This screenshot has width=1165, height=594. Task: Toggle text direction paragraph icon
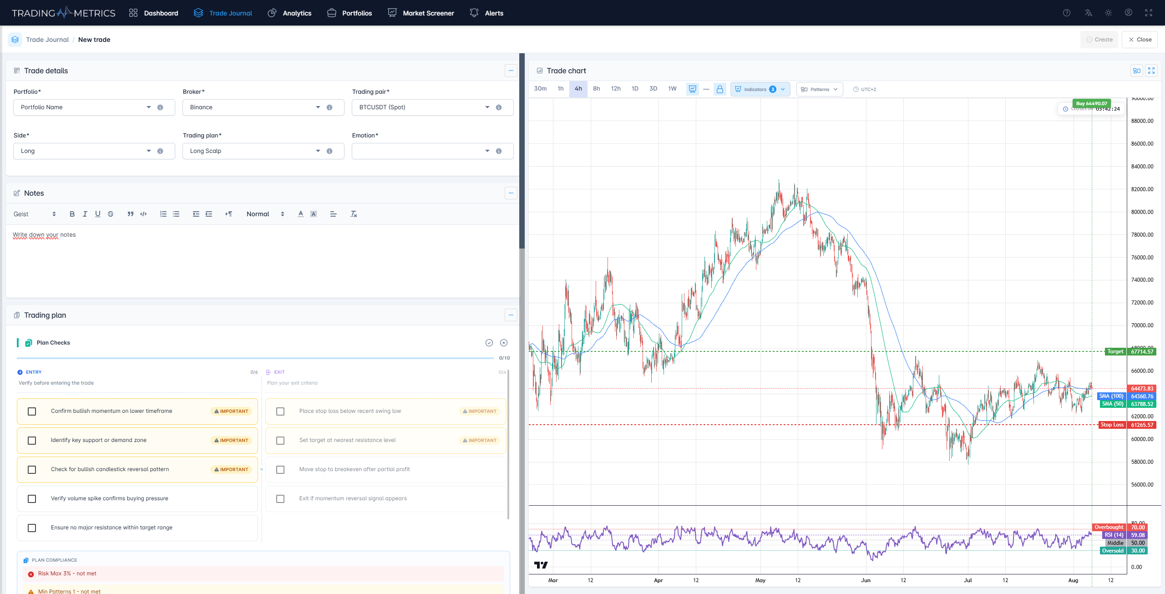pyautogui.click(x=229, y=214)
